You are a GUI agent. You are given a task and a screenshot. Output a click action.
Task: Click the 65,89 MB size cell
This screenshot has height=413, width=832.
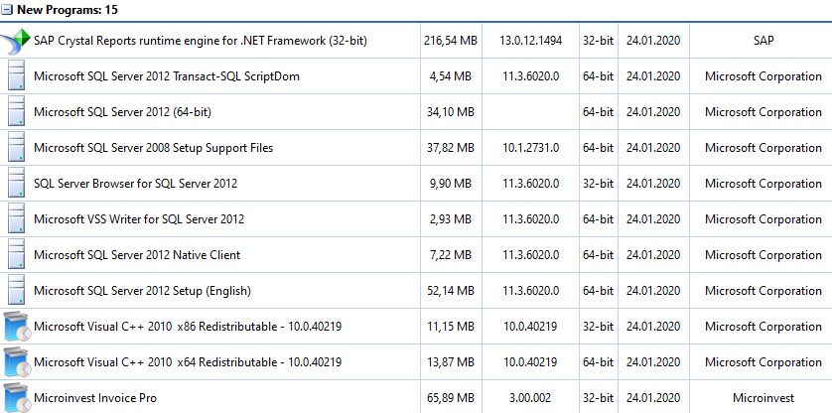click(451, 397)
